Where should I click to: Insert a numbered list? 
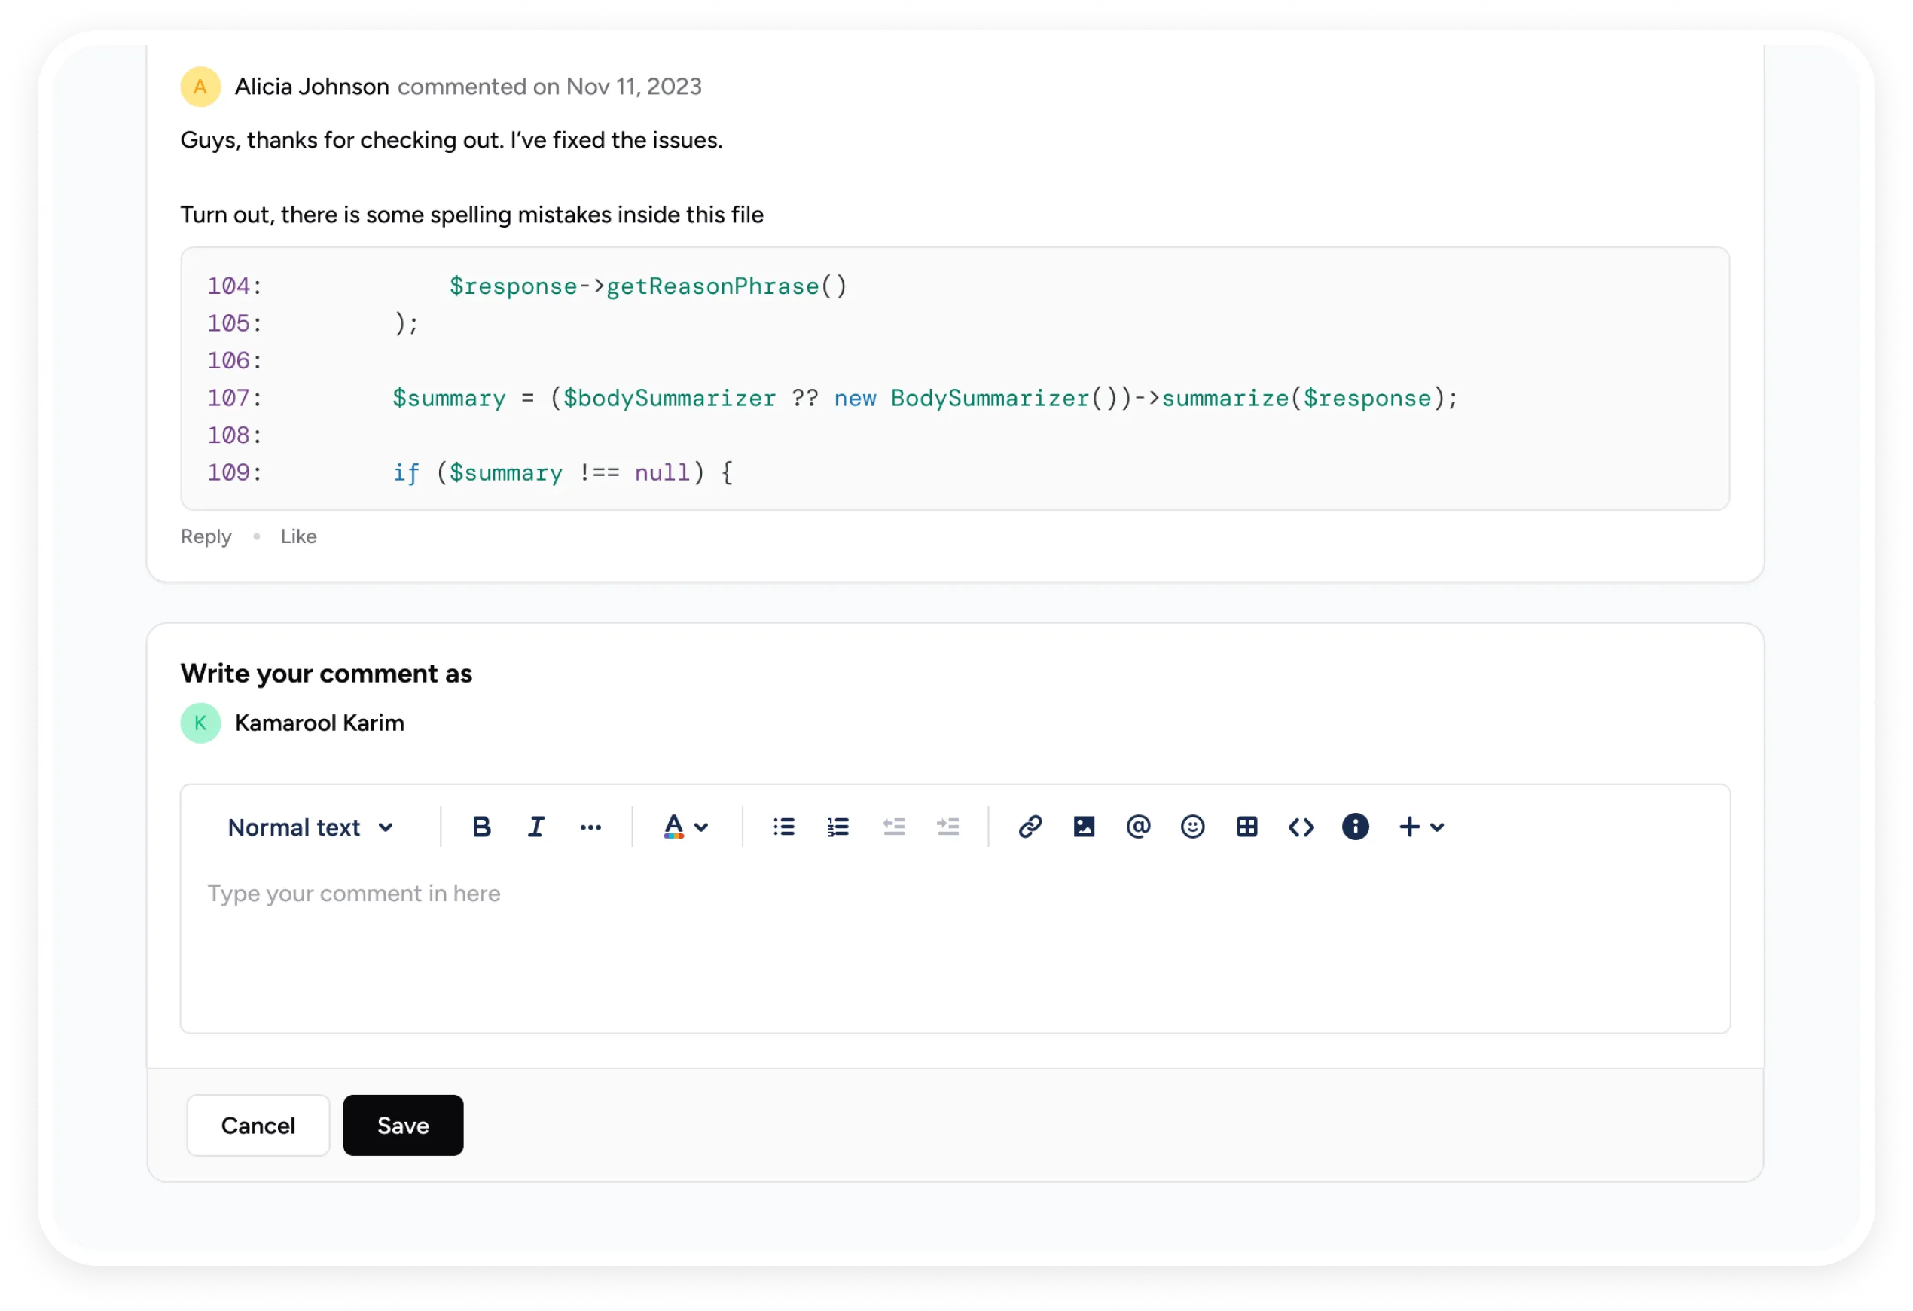coord(838,827)
